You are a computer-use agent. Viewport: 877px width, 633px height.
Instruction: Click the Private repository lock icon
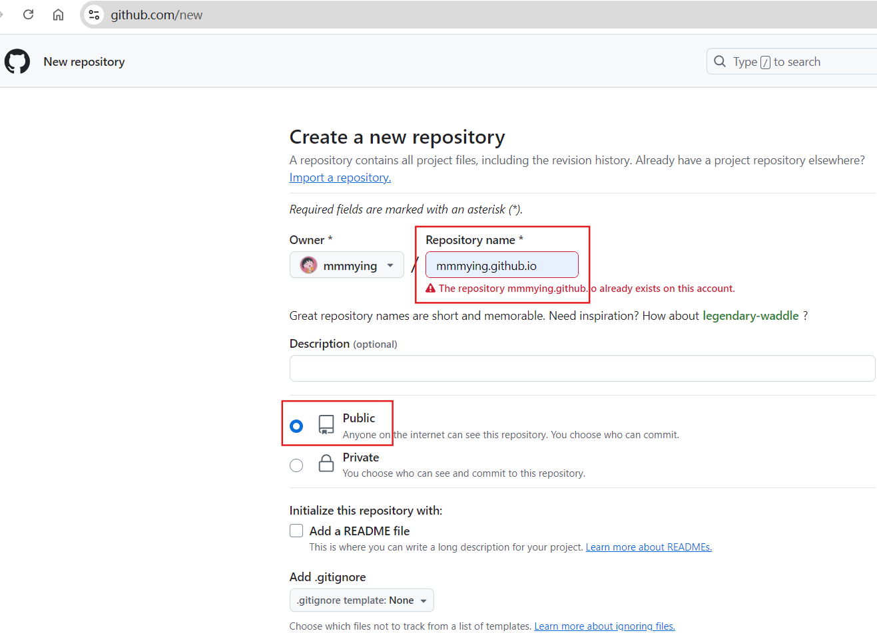(326, 463)
